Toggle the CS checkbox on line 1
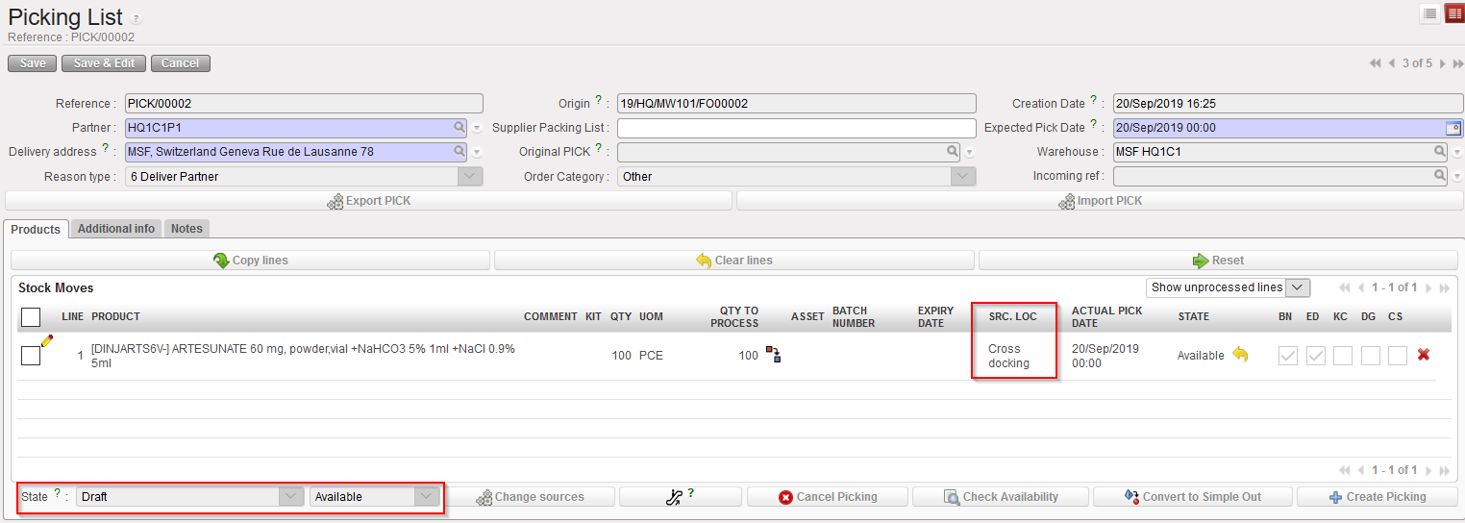 click(1398, 356)
